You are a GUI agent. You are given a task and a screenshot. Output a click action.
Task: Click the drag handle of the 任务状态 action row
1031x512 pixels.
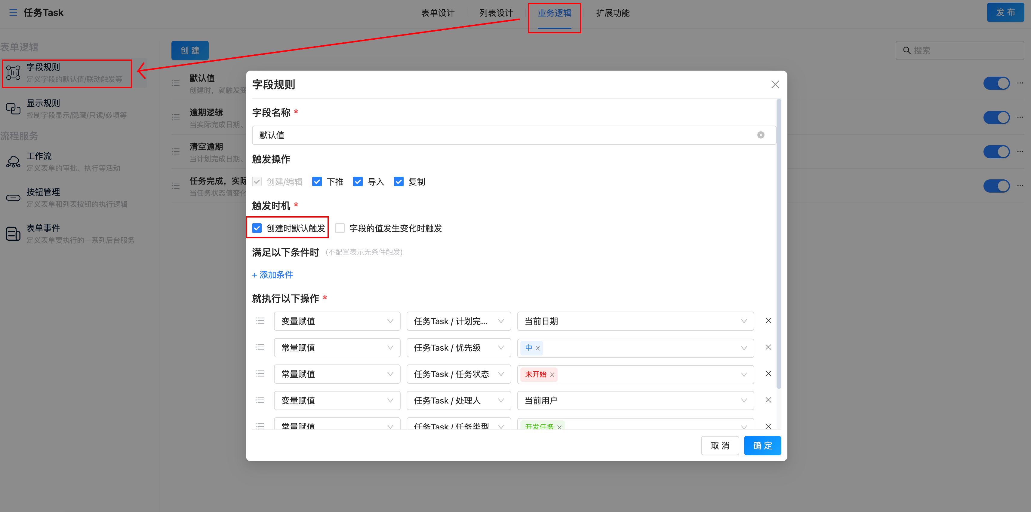pos(260,373)
